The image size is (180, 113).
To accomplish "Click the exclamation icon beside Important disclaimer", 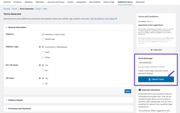I will click(140, 90).
